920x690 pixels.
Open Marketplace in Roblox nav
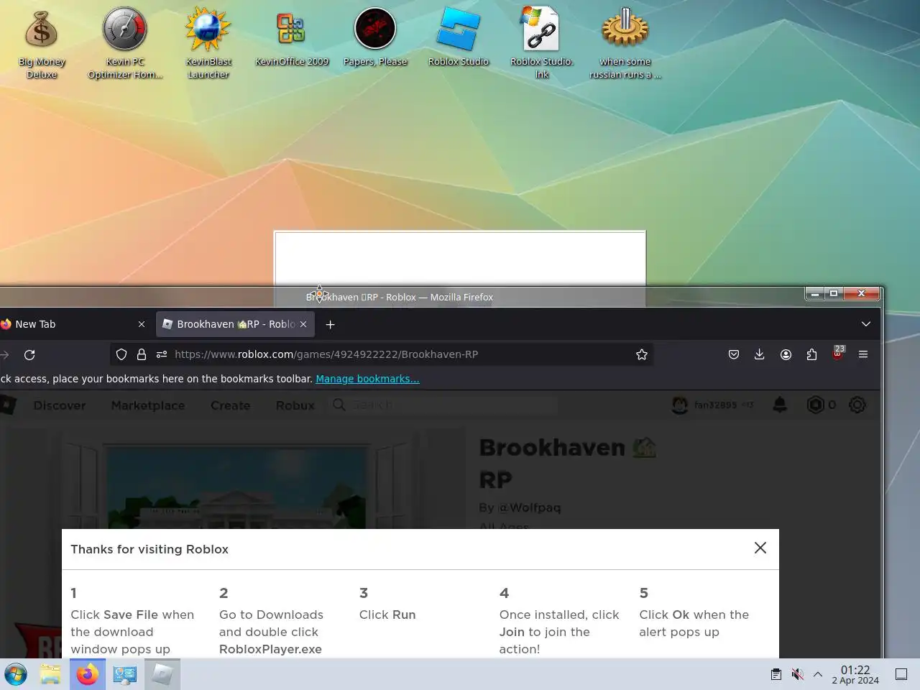[148, 405]
